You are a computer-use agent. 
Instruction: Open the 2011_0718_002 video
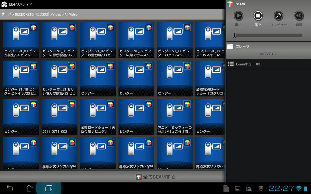(x=59, y=116)
